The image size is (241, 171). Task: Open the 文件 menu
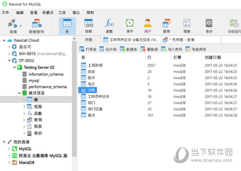click(5, 12)
